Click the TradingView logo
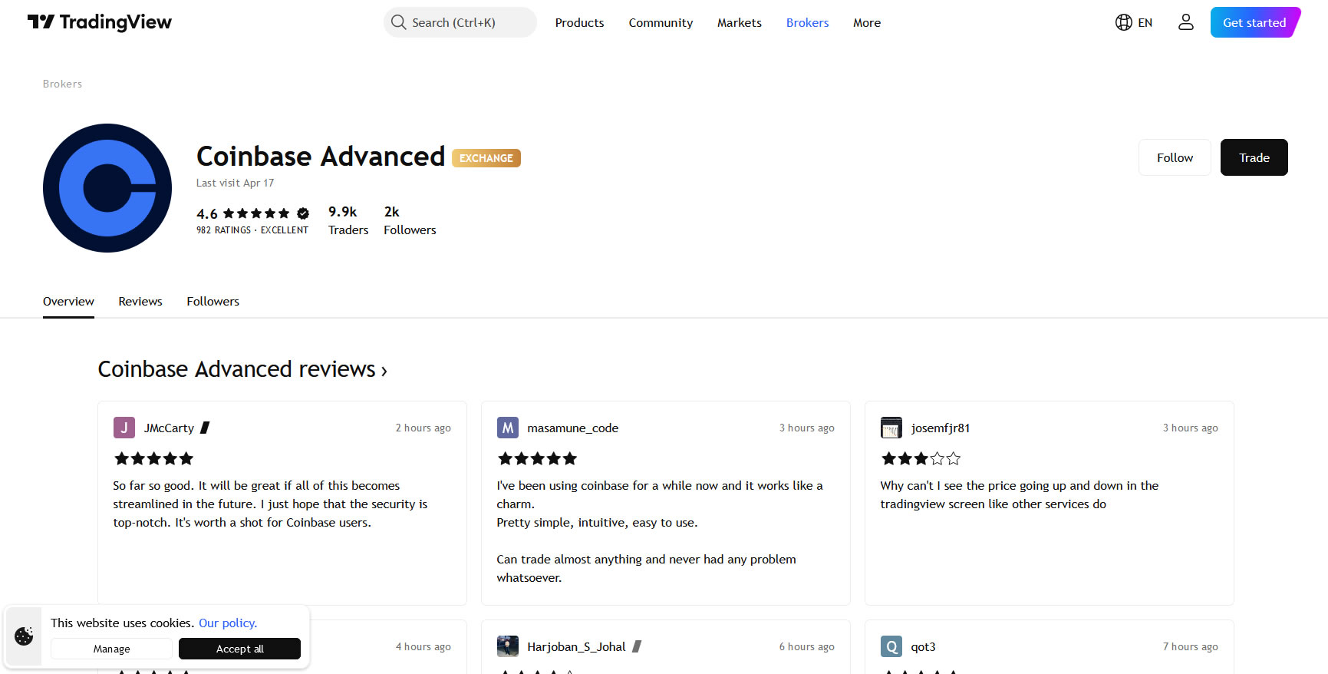Viewport: 1328px width, 674px height. [99, 22]
